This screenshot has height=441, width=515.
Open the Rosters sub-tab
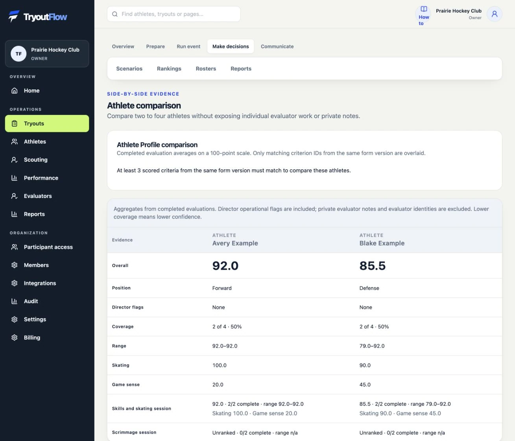(206, 69)
